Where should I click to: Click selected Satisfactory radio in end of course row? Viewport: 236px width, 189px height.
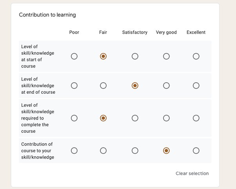(135, 86)
